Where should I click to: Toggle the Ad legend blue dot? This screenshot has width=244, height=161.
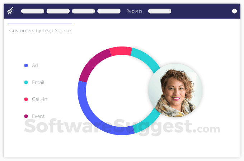click(x=26, y=65)
